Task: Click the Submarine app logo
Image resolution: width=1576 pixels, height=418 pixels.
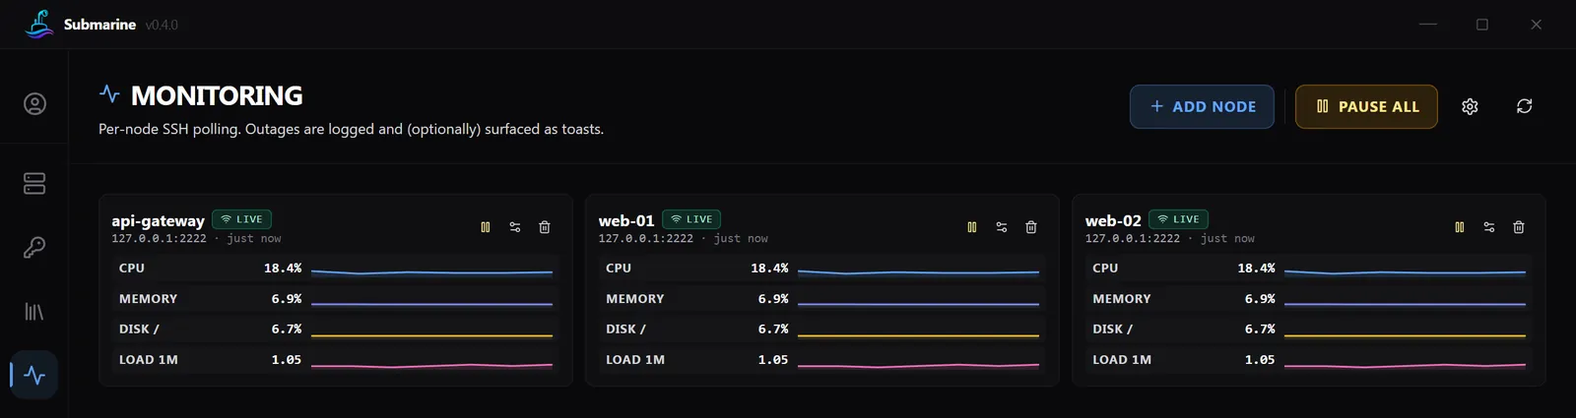Action: point(39,24)
